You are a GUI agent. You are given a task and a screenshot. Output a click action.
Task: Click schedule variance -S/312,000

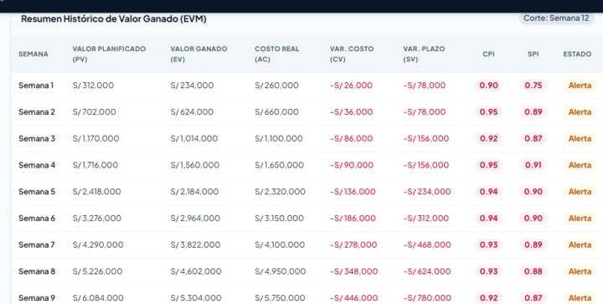click(x=425, y=218)
